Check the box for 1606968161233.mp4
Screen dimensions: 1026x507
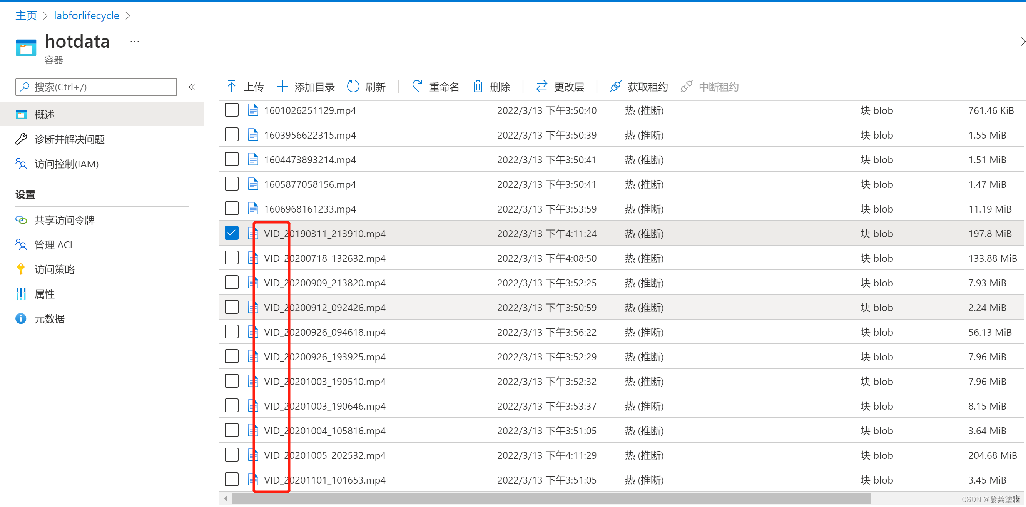(x=231, y=209)
